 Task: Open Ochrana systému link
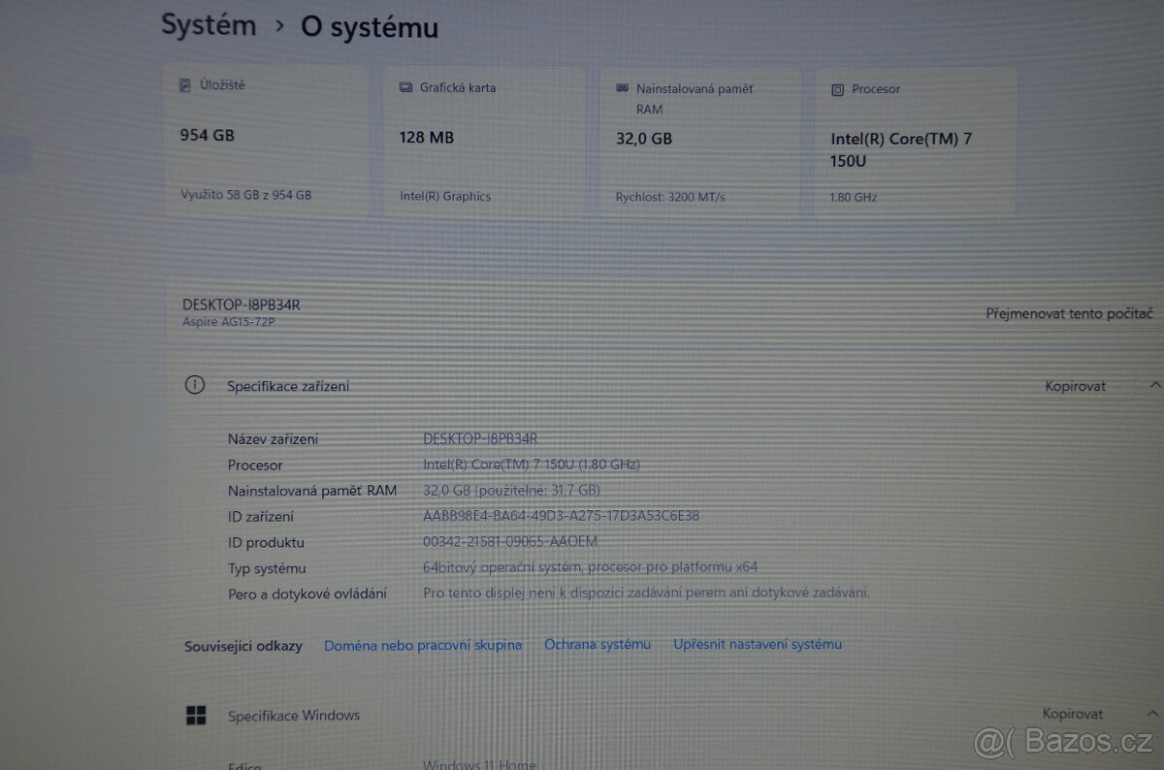coord(598,644)
